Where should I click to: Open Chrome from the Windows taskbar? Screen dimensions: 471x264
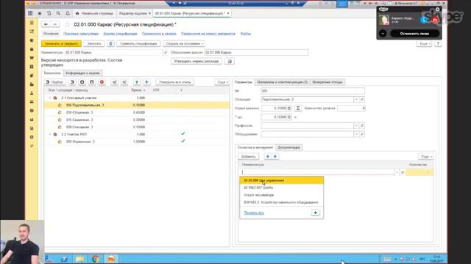(96, 259)
